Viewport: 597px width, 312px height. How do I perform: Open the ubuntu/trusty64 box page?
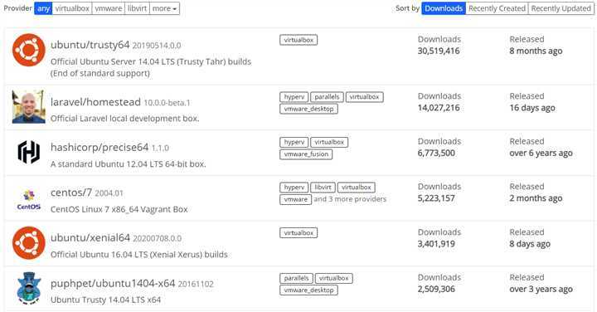pos(90,45)
